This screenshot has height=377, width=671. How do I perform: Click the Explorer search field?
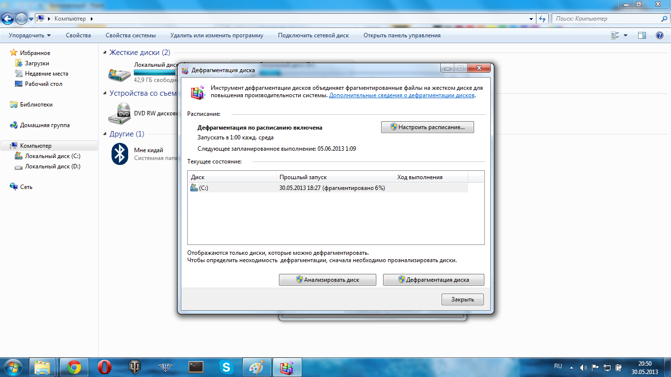pos(606,19)
